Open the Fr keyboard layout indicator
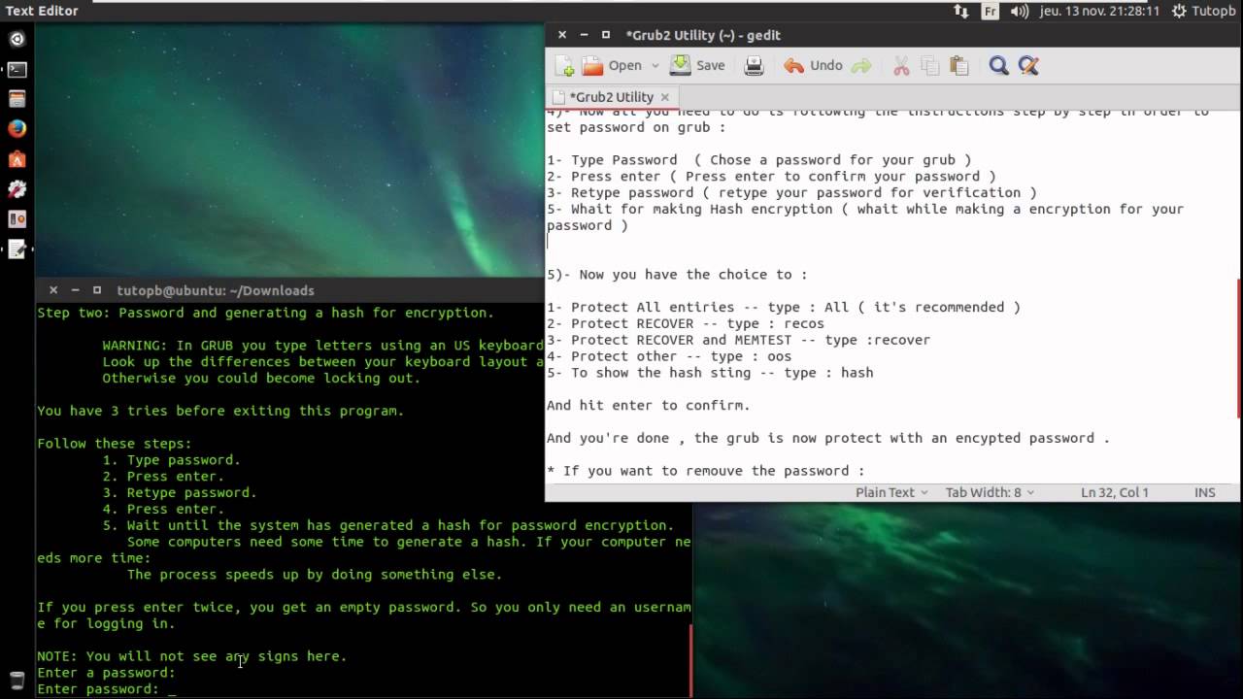 [x=990, y=11]
